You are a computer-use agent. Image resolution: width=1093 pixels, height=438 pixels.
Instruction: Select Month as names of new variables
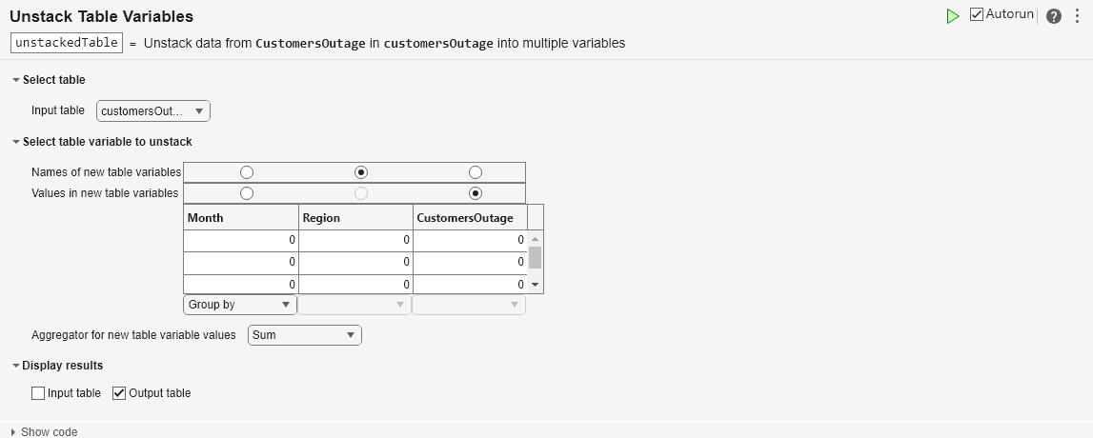[247, 172]
